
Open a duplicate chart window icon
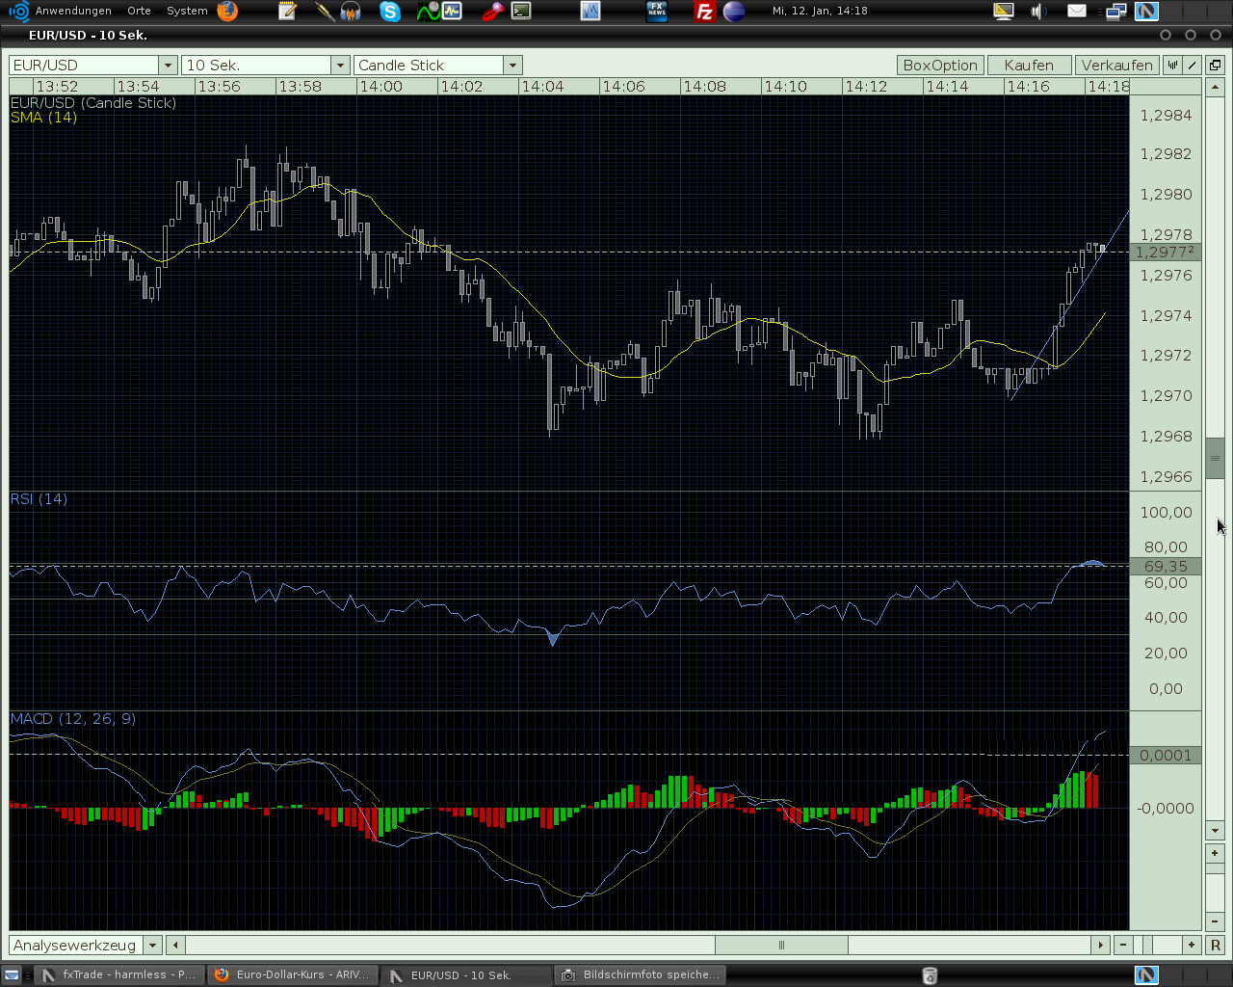[x=1216, y=65]
